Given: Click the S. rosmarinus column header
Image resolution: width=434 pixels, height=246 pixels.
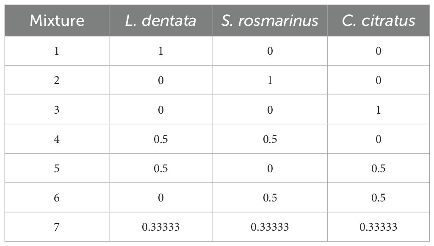Looking at the screenshot, I should (x=270, y=21).
